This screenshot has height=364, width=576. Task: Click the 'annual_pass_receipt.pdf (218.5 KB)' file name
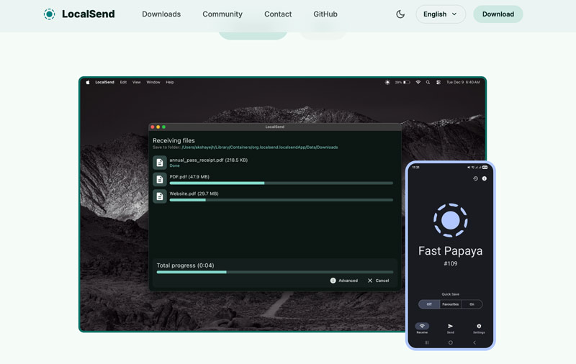(208, 160)
